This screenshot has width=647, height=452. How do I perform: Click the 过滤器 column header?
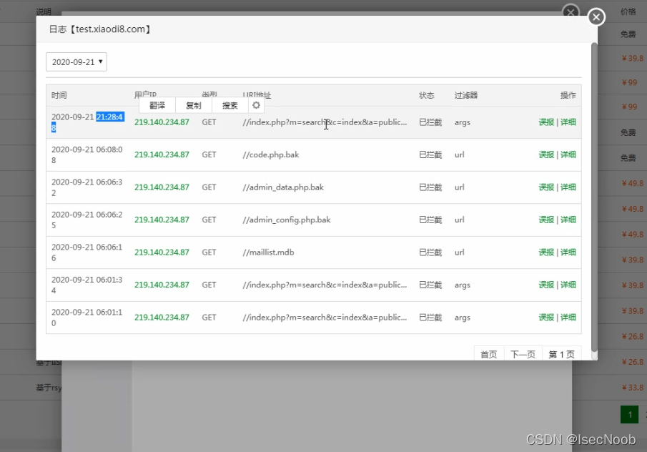coord(466,95)
